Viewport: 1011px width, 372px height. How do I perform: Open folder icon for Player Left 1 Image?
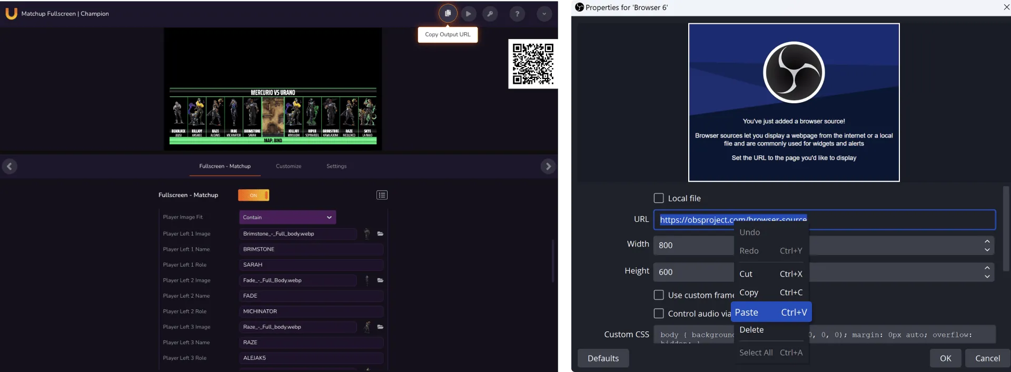point(380,233)
